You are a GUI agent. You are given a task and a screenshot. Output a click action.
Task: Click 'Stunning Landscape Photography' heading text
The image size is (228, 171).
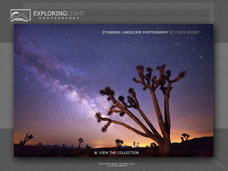[135, 32]
